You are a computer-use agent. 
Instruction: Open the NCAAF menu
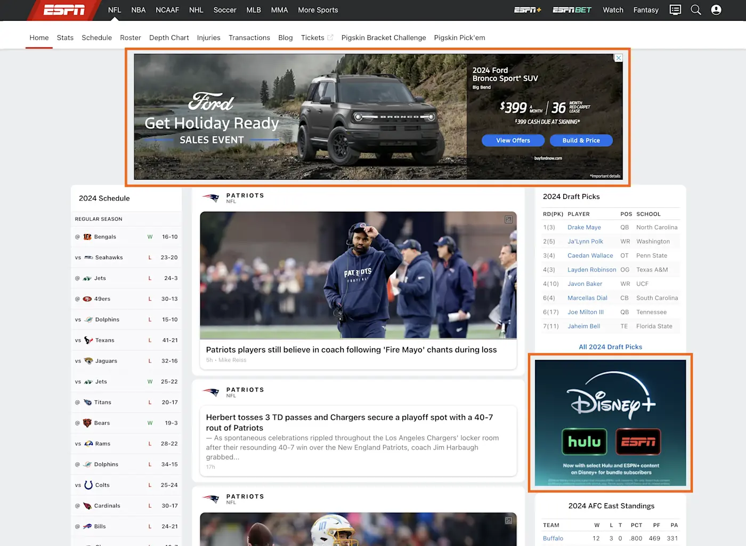tap(167, 10)
